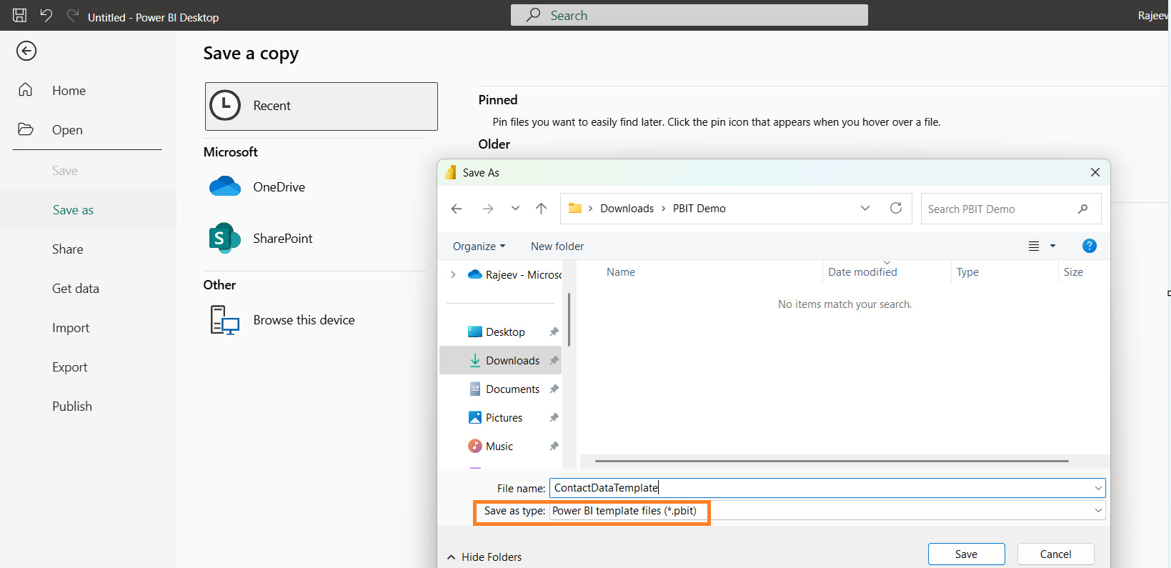Click the File name text field
This screenshot has height=568, width=1171.
(822, 488)
